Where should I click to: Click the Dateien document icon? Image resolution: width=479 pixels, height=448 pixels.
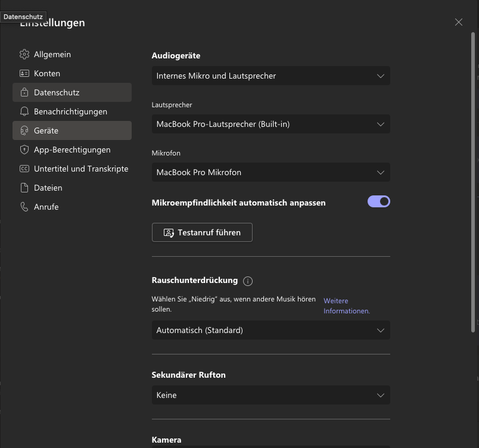[x=24, y=188]
